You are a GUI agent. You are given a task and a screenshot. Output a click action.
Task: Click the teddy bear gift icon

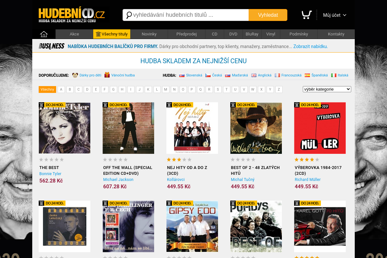[75, 75]
